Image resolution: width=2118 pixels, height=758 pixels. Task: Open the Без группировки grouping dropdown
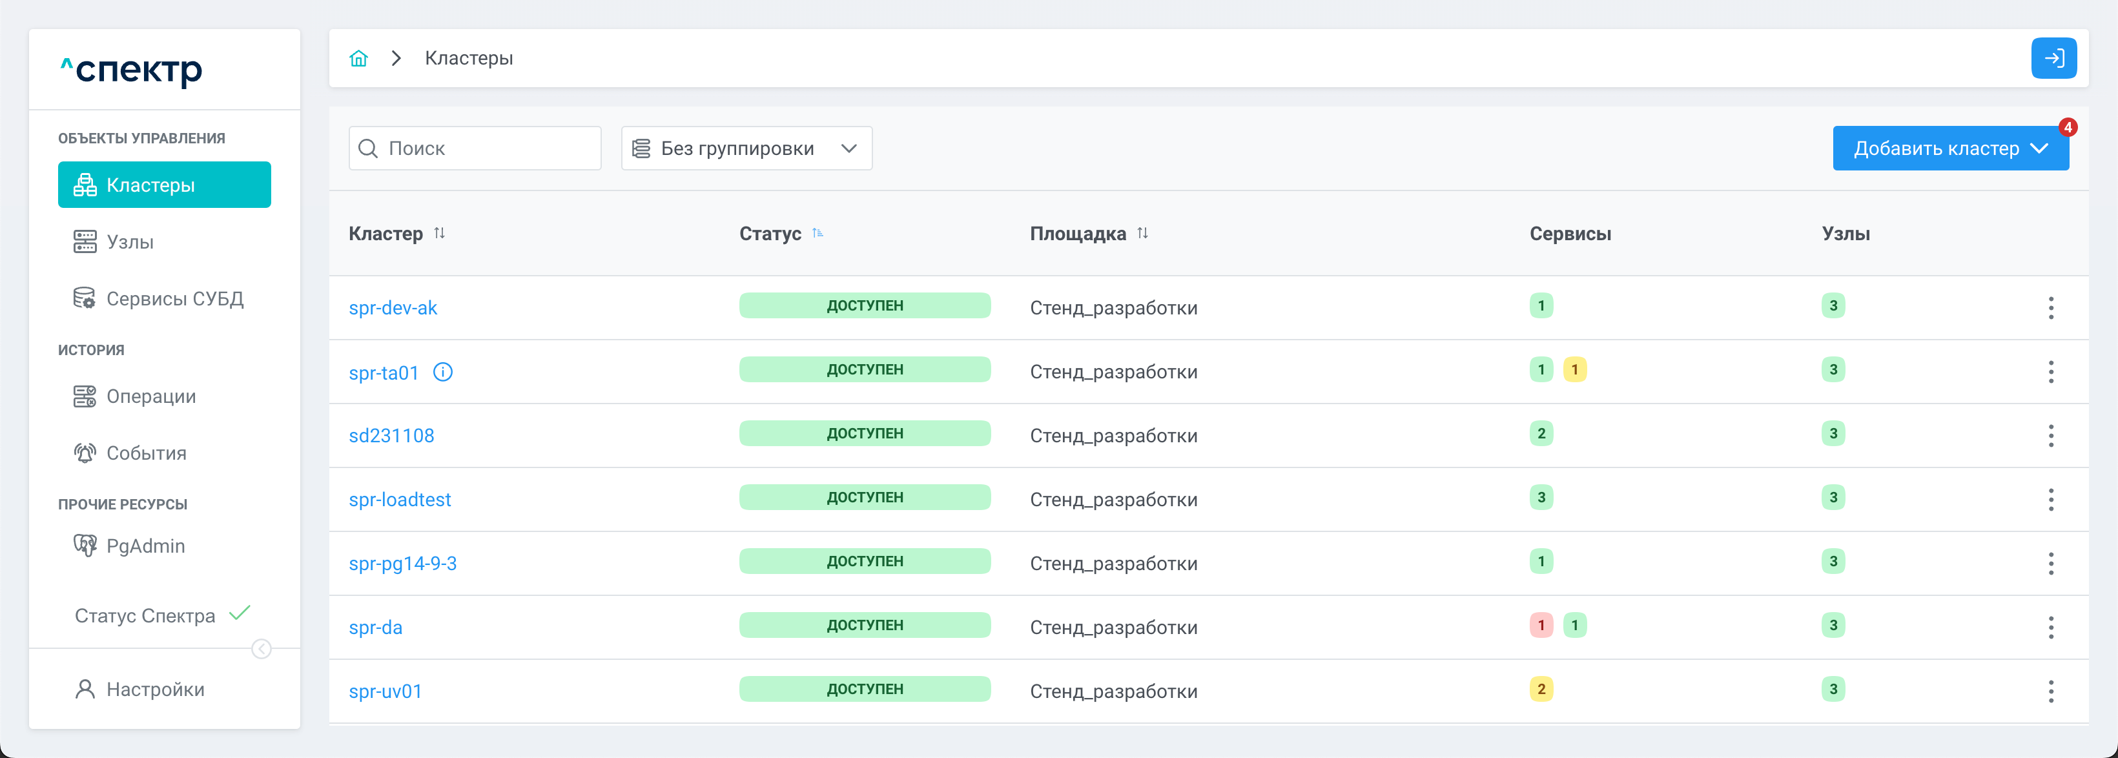click(746, 148)
